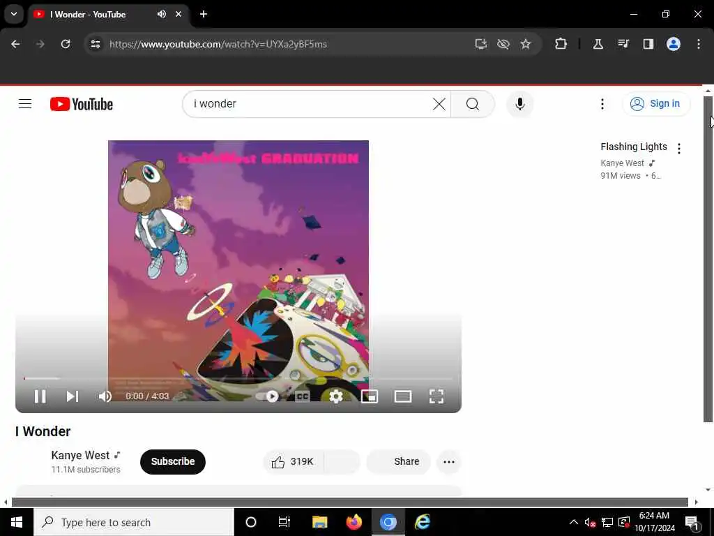The image size is (714, 536).
Task: Toggle the autoplay switch in player
Action: pos(268,396)
